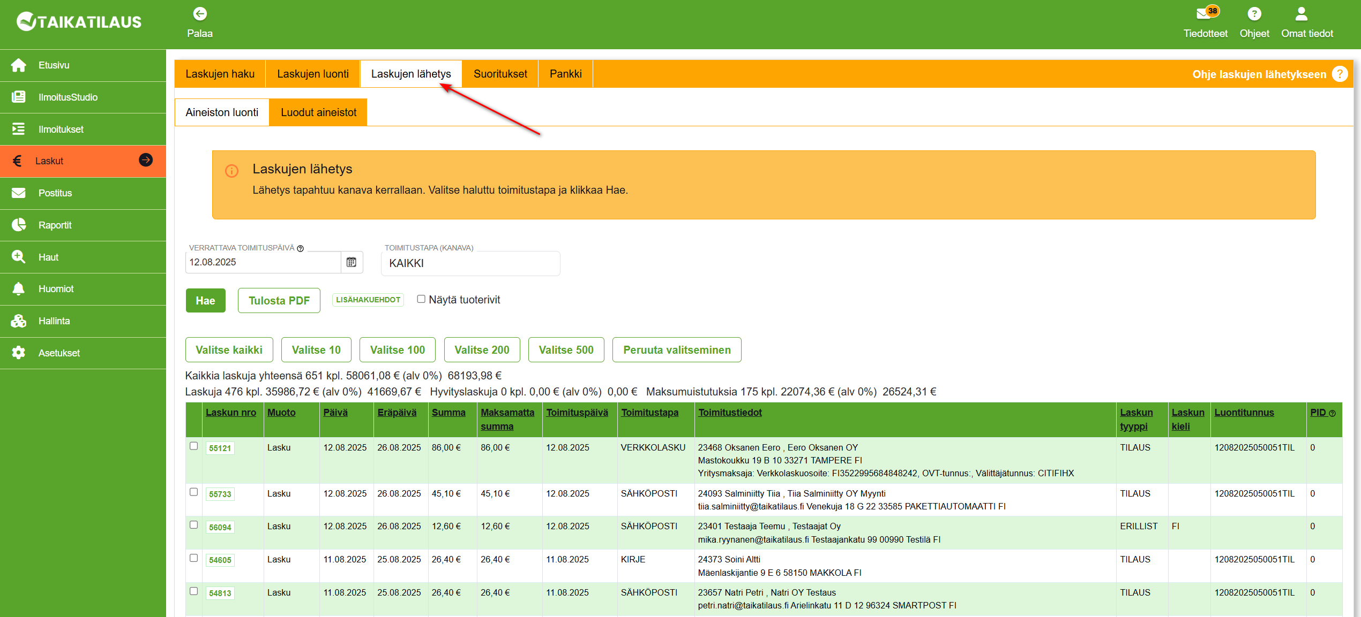Switch to the Pankki tab

pyautogui.click(x=566, y=74)
